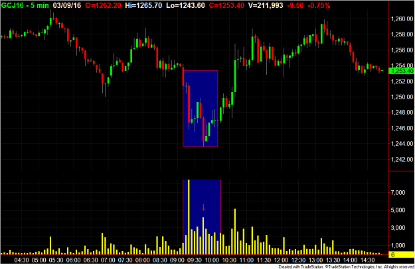Screen dimensions: 415x269
Task: Click the -9.50 net change value
Action: pos(295,5)
